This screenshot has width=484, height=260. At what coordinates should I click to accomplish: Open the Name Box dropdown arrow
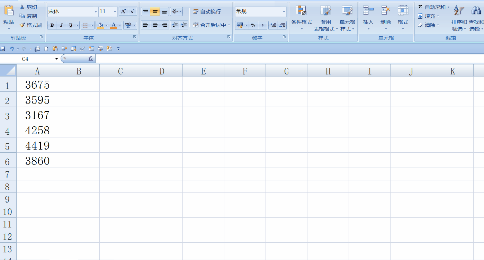[x=56, y=59]
